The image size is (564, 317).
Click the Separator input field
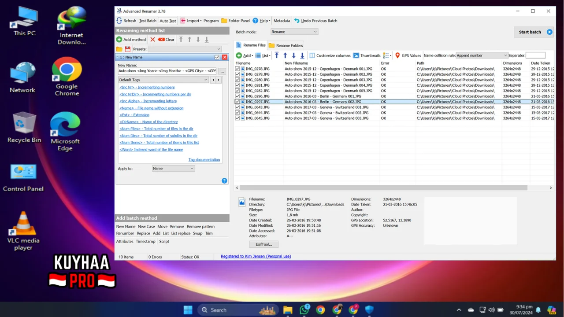(535, 55)
